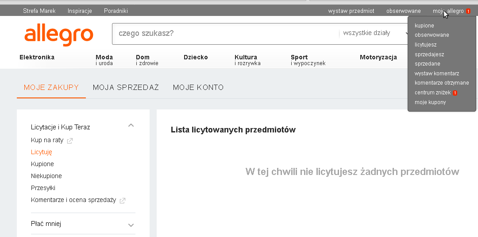Switch to the MOJA SPRZEDAŻ tab
This screenshot has width=478, height=237.
tap(126, 88)
